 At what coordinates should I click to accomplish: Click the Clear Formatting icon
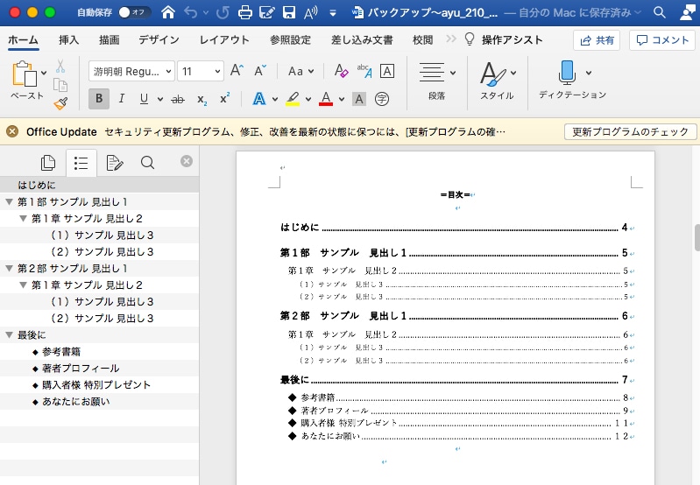341,71
